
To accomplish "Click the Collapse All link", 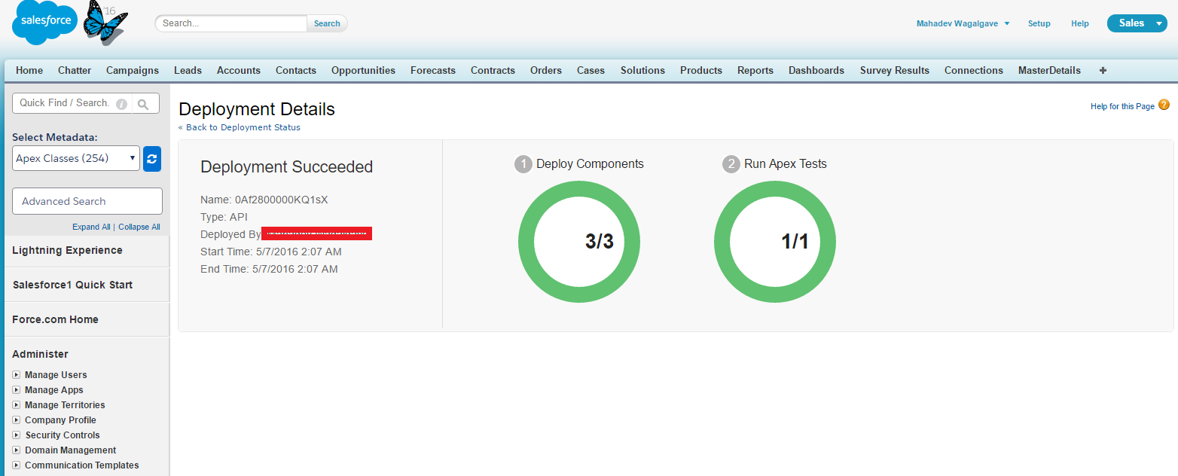I will pyautogui.click(x=139, y=227).
